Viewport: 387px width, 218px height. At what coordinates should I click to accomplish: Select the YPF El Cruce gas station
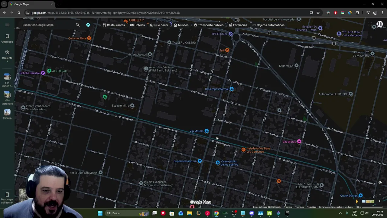(x=231, y=34)
